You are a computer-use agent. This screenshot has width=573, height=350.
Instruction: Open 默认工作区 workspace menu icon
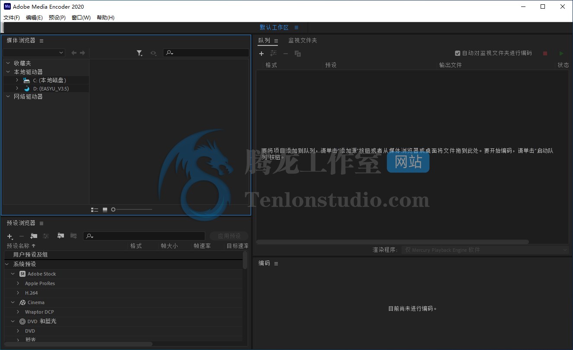coord(296,27)
